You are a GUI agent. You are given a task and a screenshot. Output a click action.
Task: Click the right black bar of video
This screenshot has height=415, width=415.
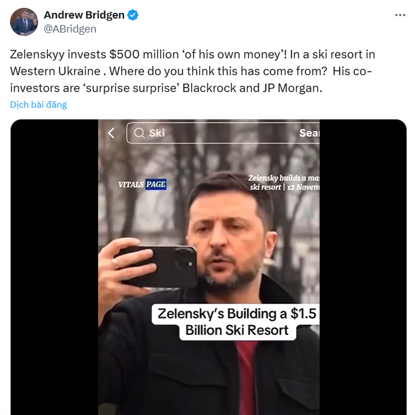point(363,267)
